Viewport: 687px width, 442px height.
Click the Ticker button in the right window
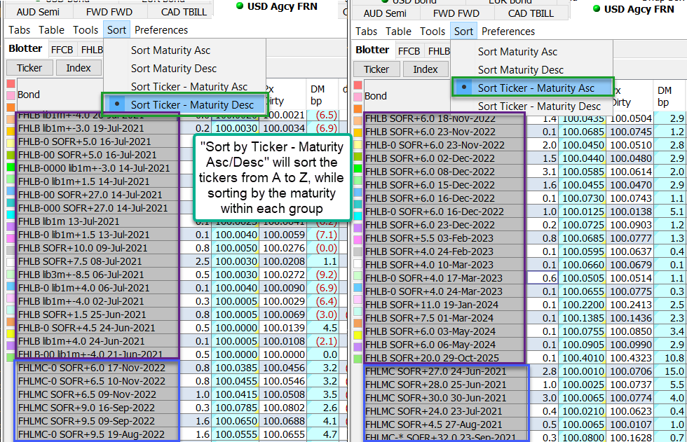tap(377, 69)
